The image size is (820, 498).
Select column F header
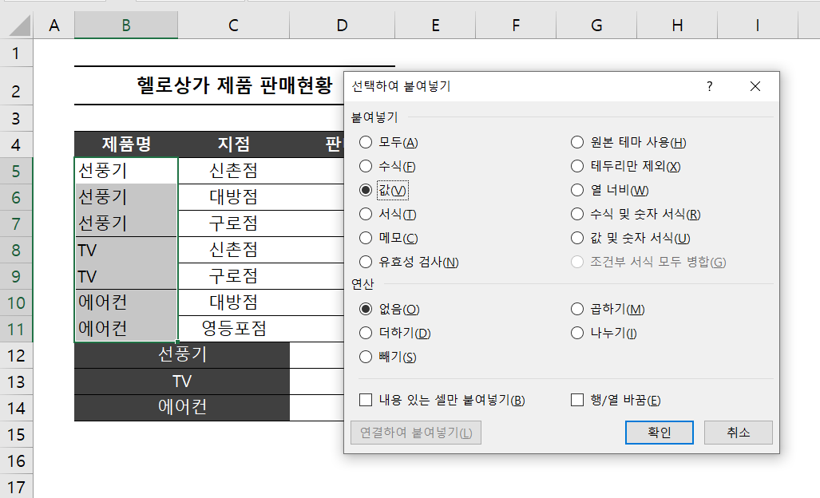516,26
